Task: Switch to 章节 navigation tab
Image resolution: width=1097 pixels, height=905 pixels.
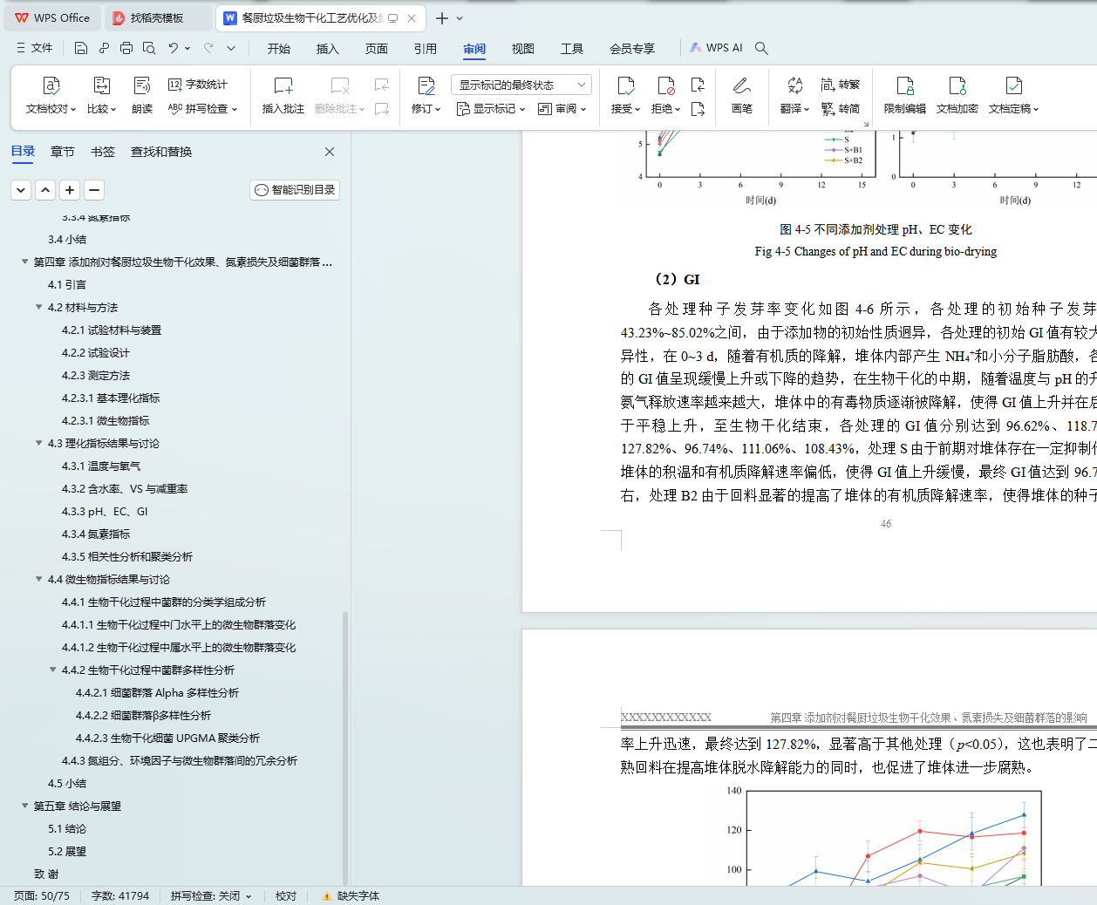Action: coord(63,152)
